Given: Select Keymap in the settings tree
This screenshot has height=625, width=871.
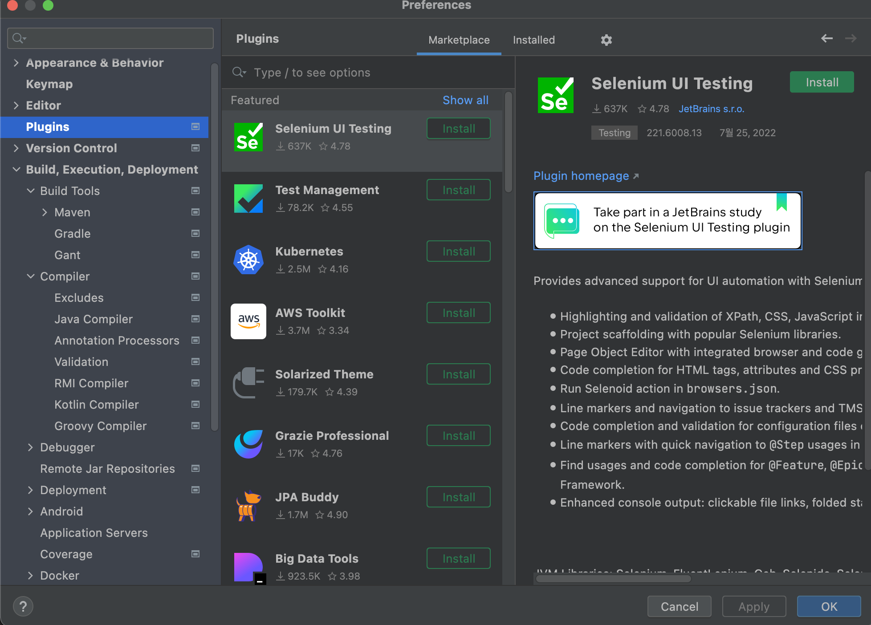Looking at the screenshot, I should 49,84.
